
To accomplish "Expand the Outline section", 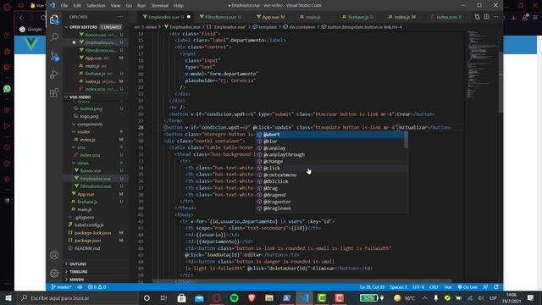I will tap(78, 263).
